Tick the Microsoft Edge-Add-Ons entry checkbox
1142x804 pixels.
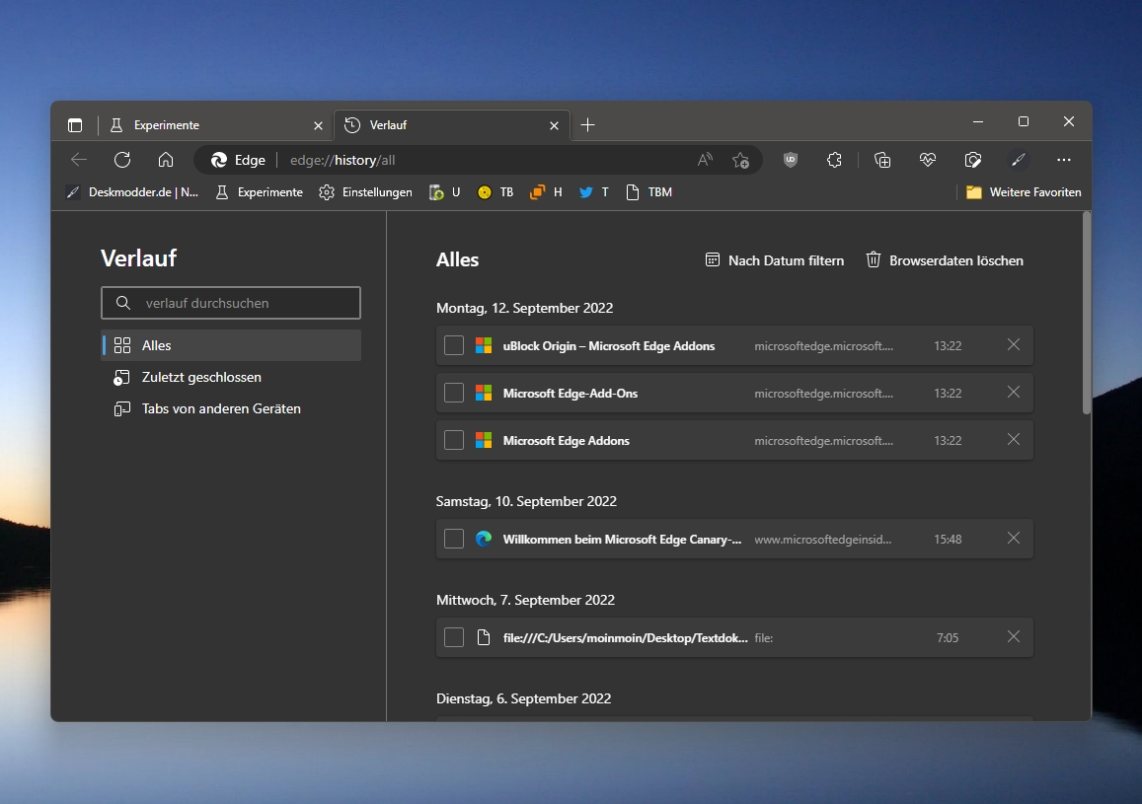[454, 393]
